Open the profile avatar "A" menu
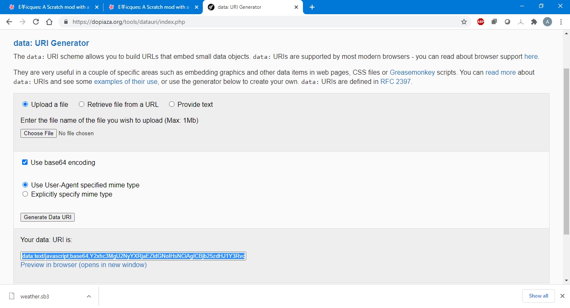This screenshot has width=570, height=308. pos(547,22)
